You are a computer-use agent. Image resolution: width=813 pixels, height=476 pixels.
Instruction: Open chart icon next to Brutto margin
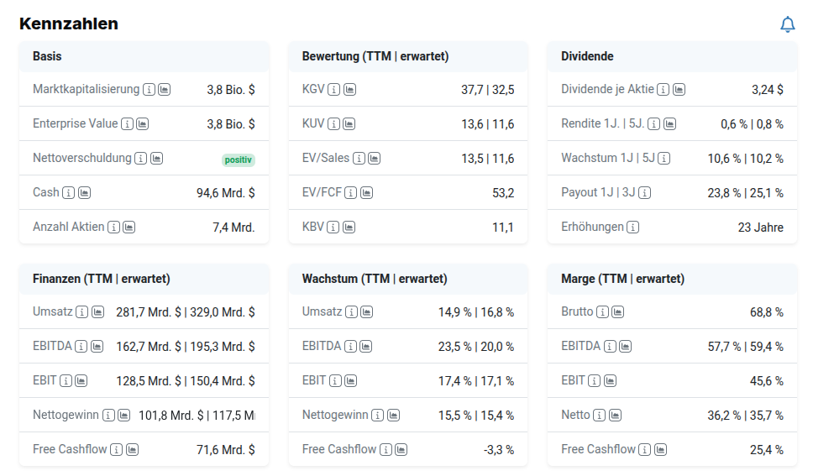[617, 312]
